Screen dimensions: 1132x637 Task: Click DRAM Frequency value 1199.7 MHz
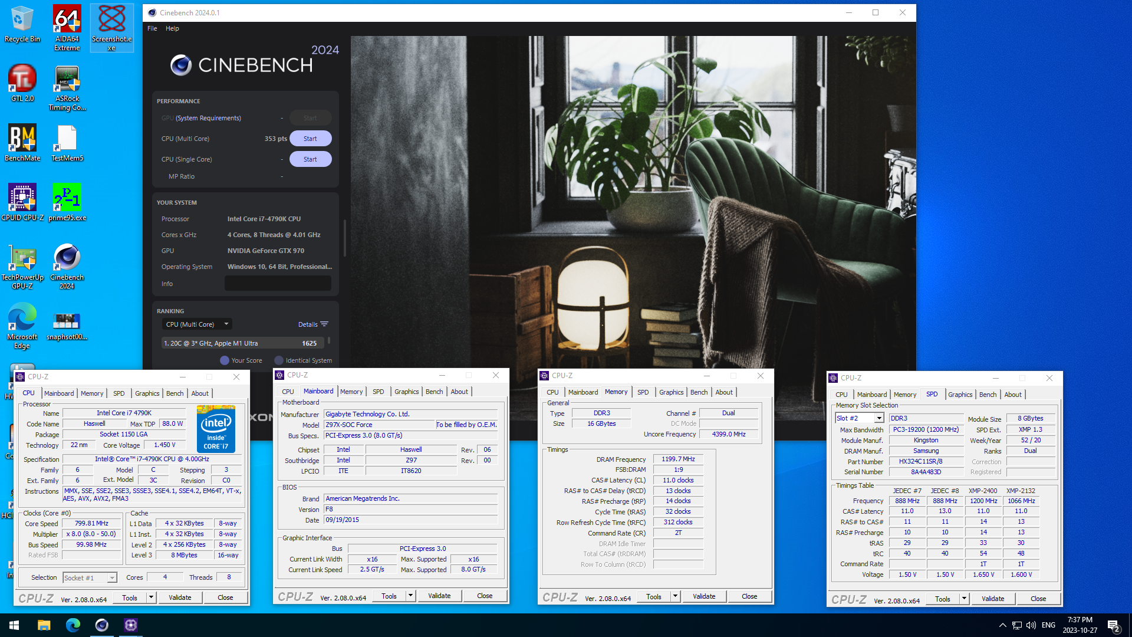click(x=678, y=459)
